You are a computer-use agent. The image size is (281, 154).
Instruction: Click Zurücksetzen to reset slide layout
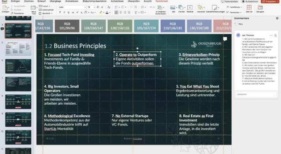coord(46,10)
